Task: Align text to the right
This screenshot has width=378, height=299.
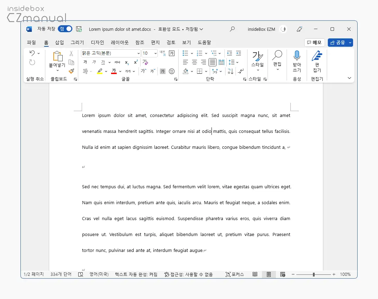Action: point(204,62)
